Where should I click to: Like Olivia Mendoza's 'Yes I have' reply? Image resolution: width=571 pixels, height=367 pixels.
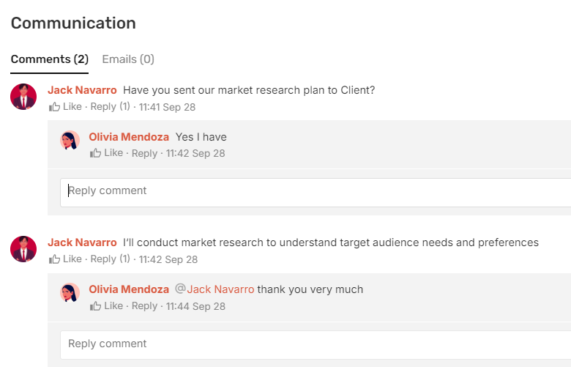tap(106, 153)
